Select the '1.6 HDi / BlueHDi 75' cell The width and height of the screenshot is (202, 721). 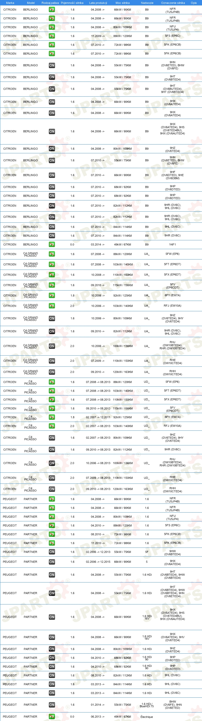147,705
